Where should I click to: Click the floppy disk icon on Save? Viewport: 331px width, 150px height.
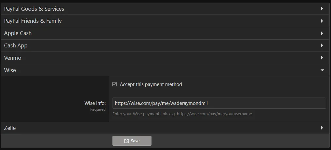point(126,141)
